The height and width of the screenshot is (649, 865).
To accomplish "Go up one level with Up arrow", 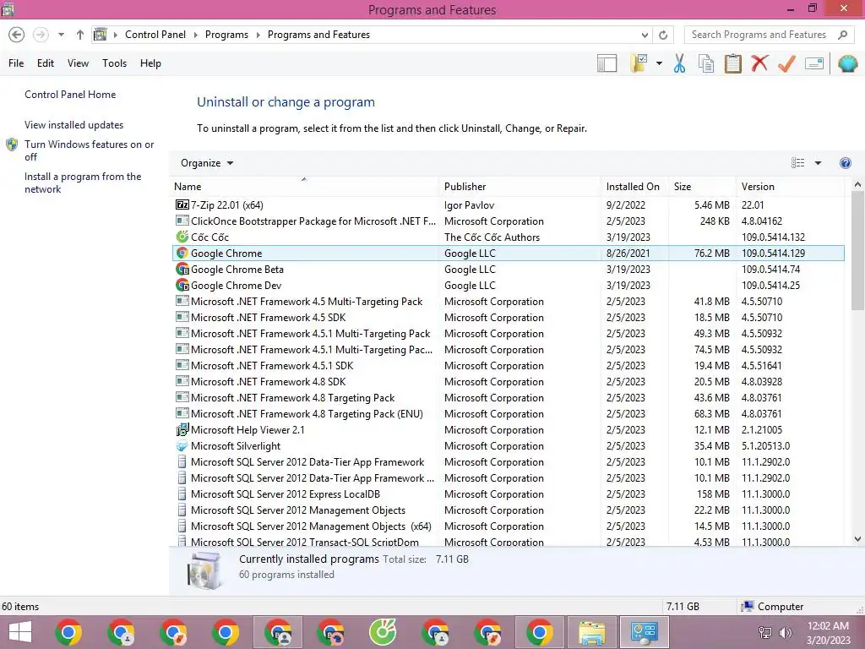I will point(80,35).
